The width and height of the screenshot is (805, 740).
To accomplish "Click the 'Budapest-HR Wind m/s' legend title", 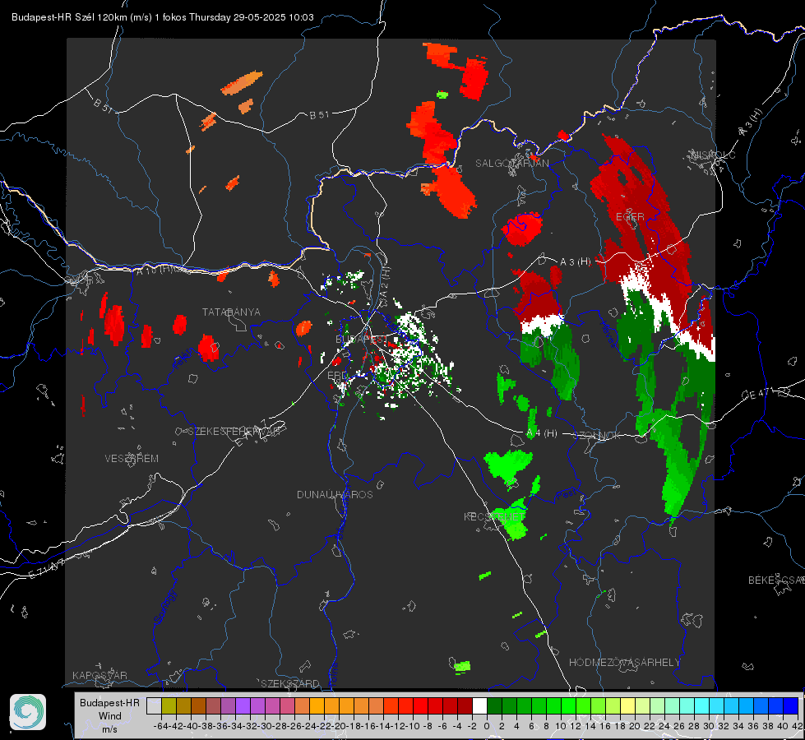I will point(109,715).
